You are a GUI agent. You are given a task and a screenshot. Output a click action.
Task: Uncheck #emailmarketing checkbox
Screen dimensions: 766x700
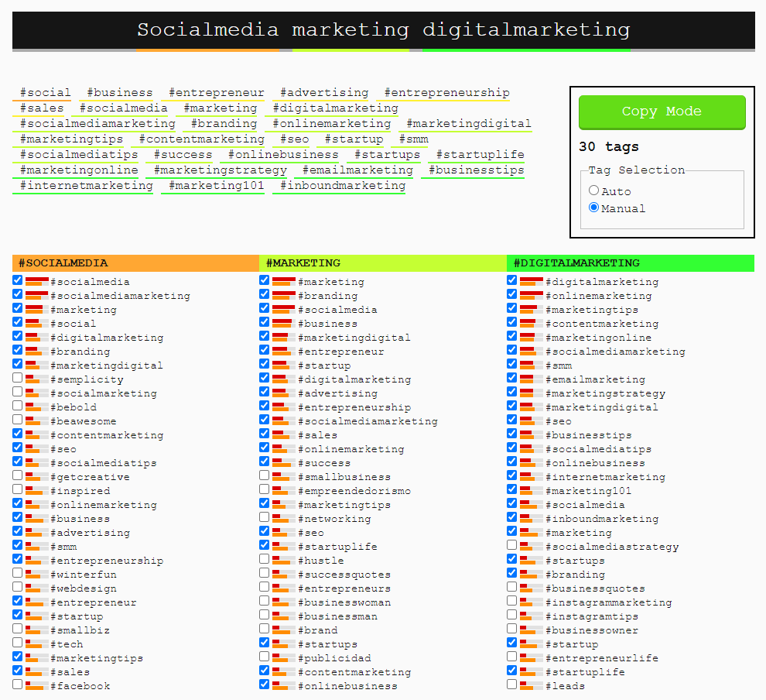click(512, 378)
